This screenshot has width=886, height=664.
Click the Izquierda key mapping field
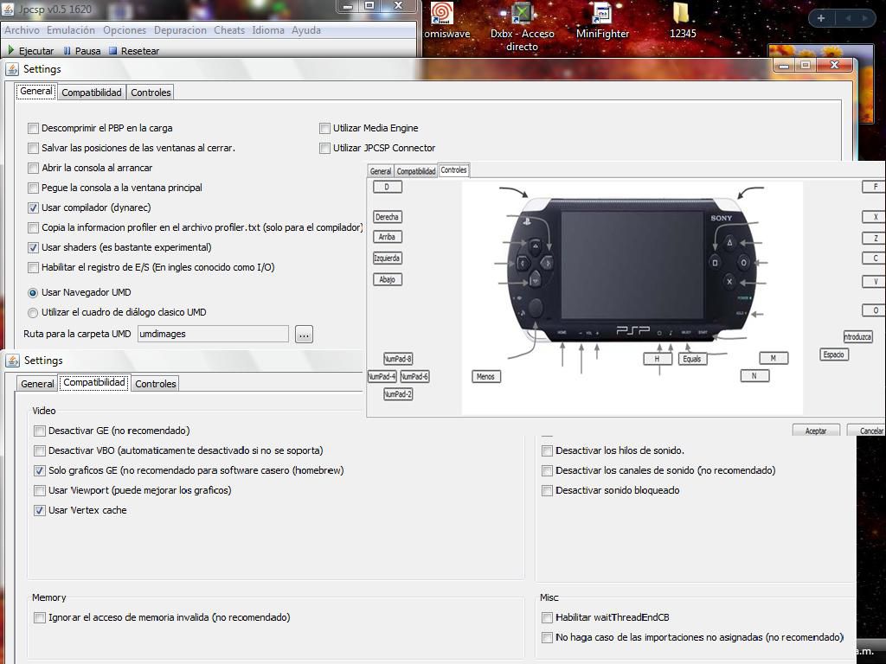click(x=387, y=258)
